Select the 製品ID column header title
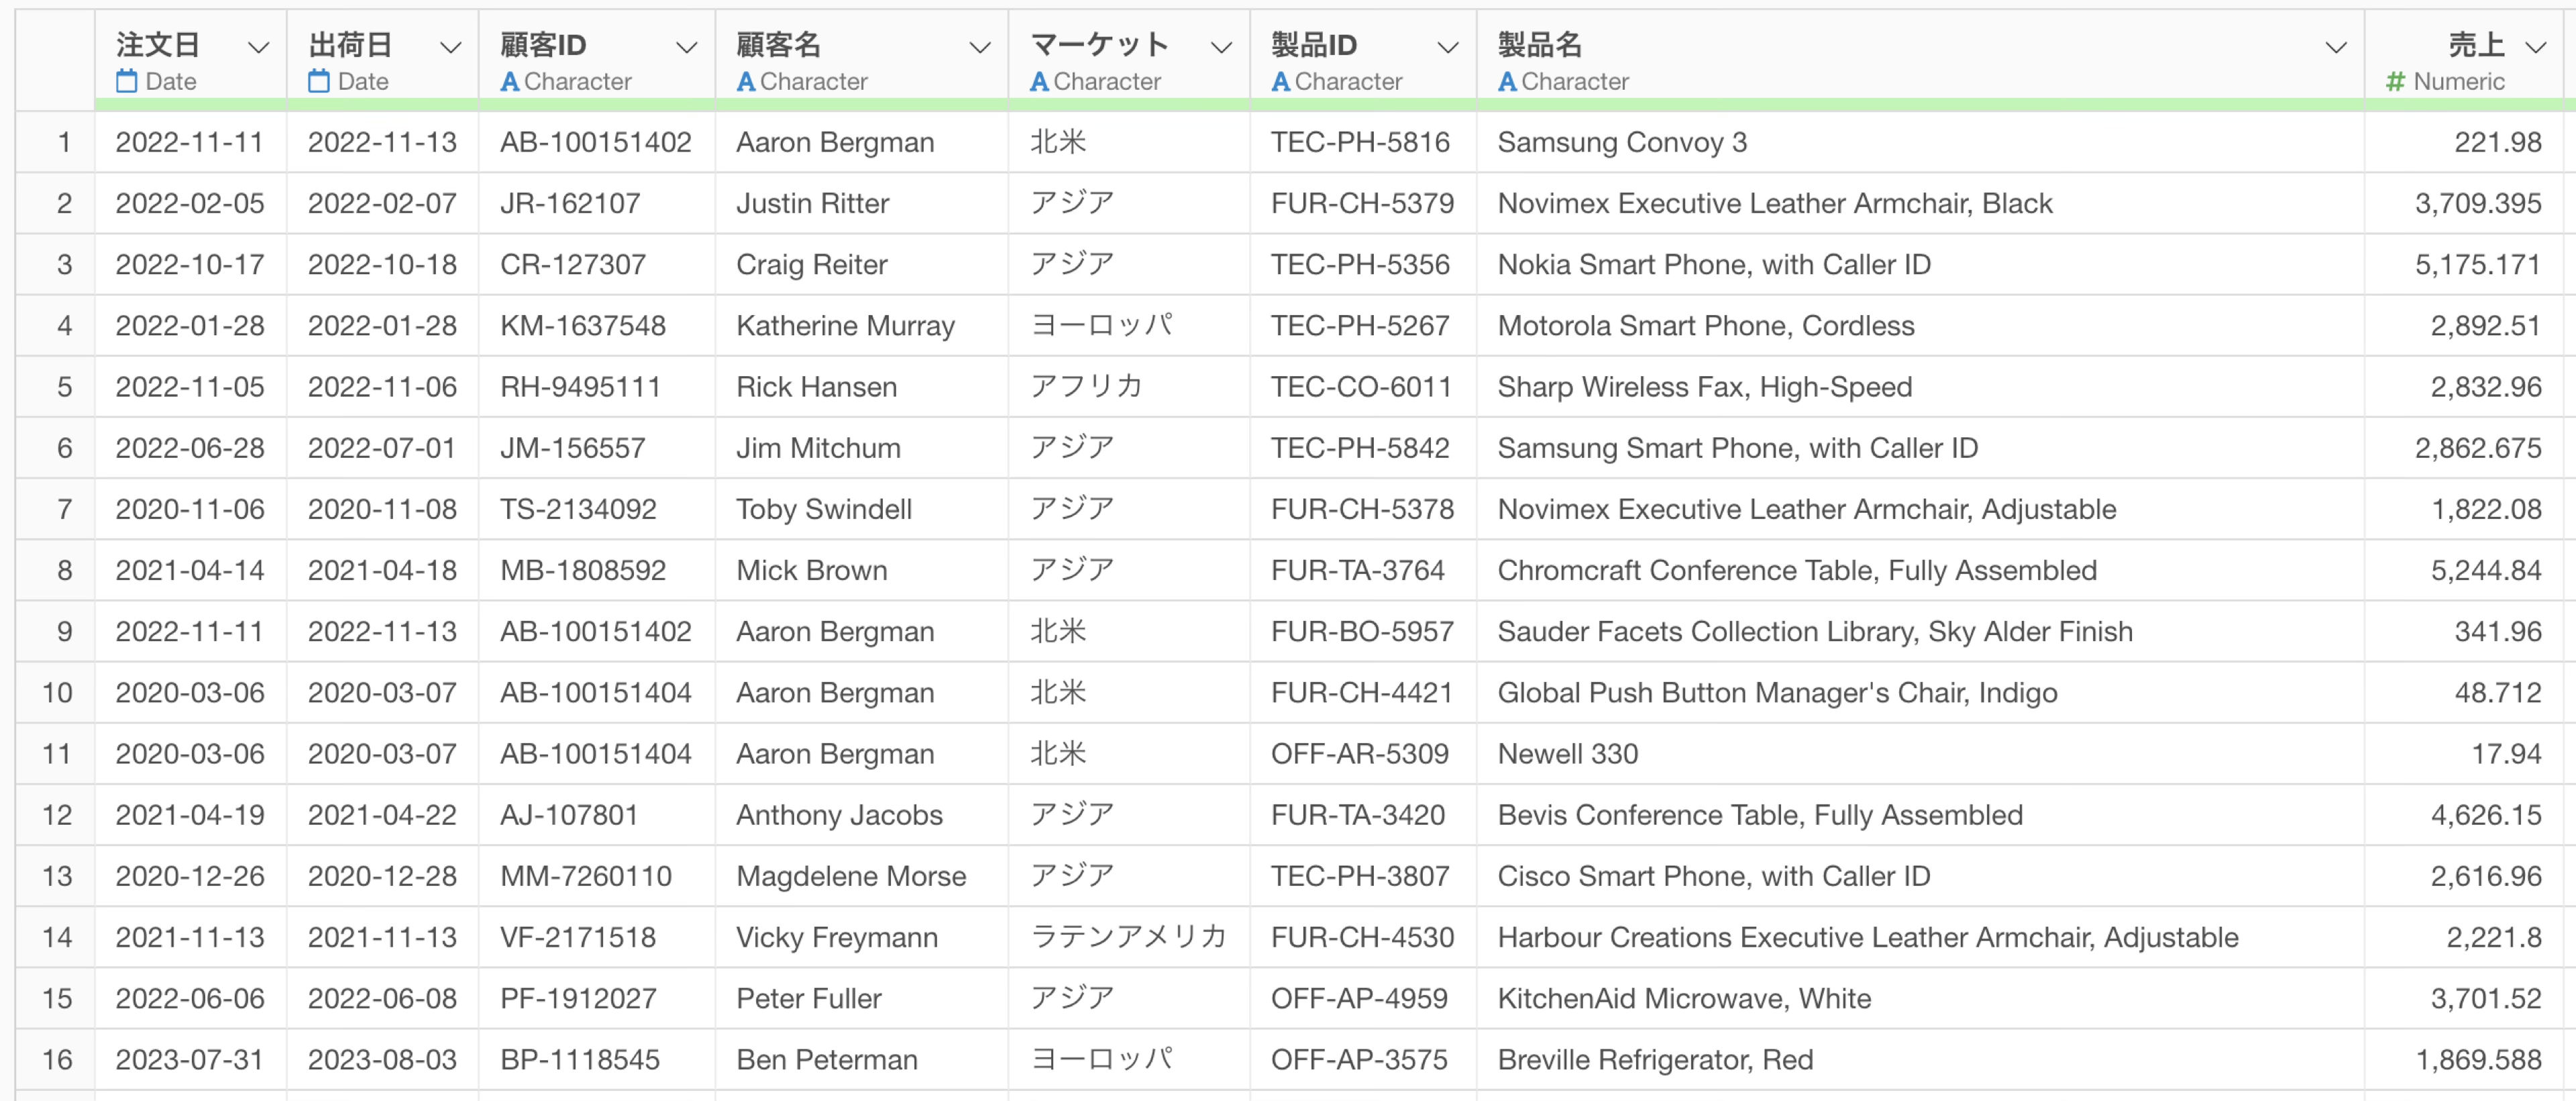Image resolution: width=2576 pixels, height=1101 pixels. (1314, 45)
